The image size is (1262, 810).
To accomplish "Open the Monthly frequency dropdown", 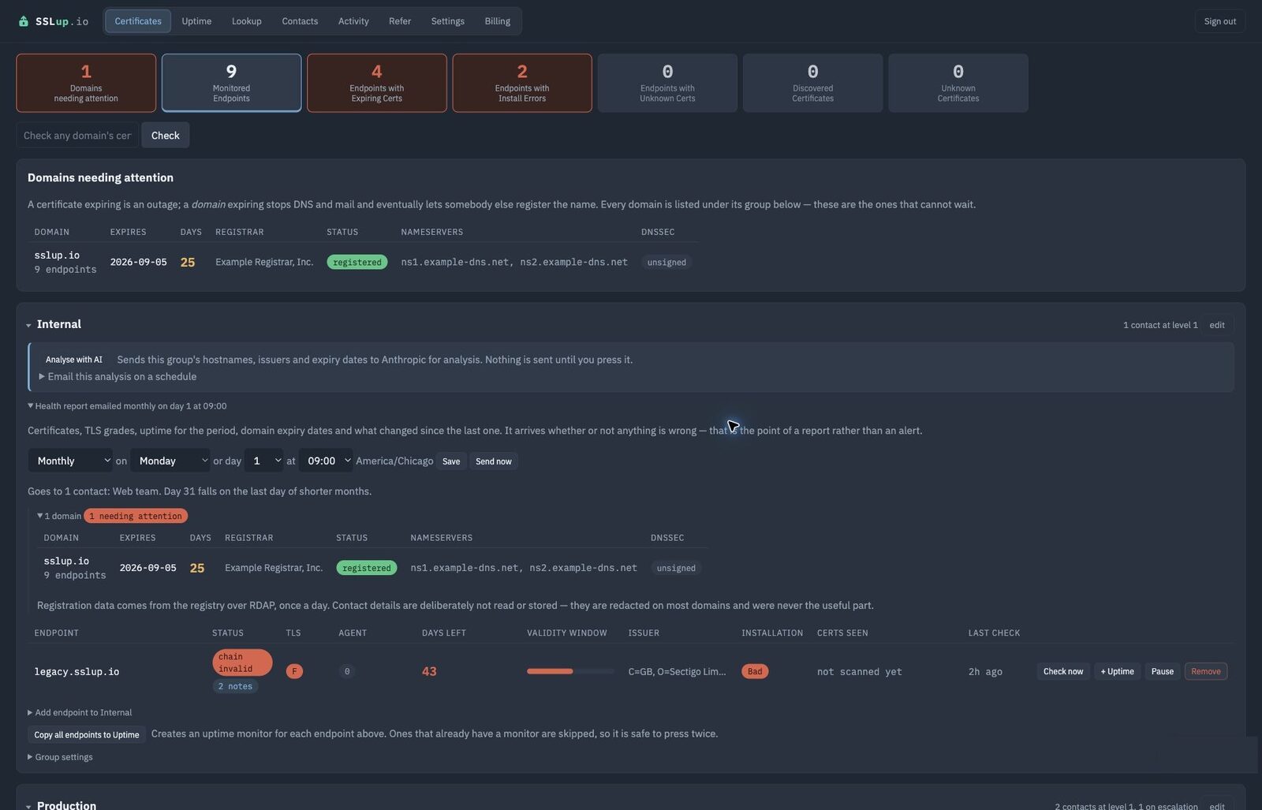I will click(70, 461).
